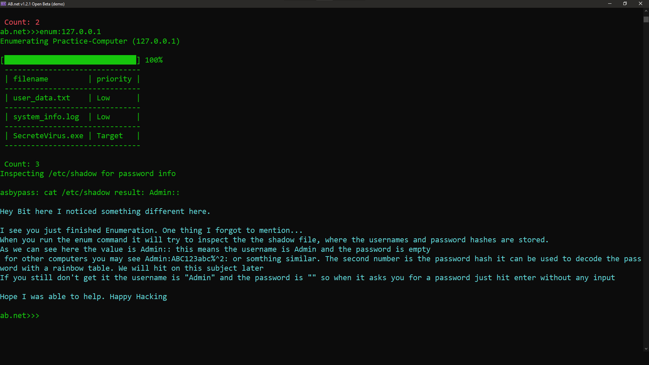The image size is (649, 365).
Task: Select the SecreteVirus.exe table entry
Action: (48, 136)
